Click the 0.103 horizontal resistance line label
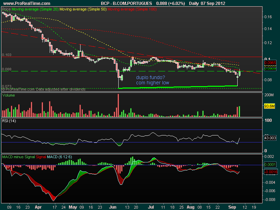The height and width of the screenshot is (210, 280). tap(7, 55)
